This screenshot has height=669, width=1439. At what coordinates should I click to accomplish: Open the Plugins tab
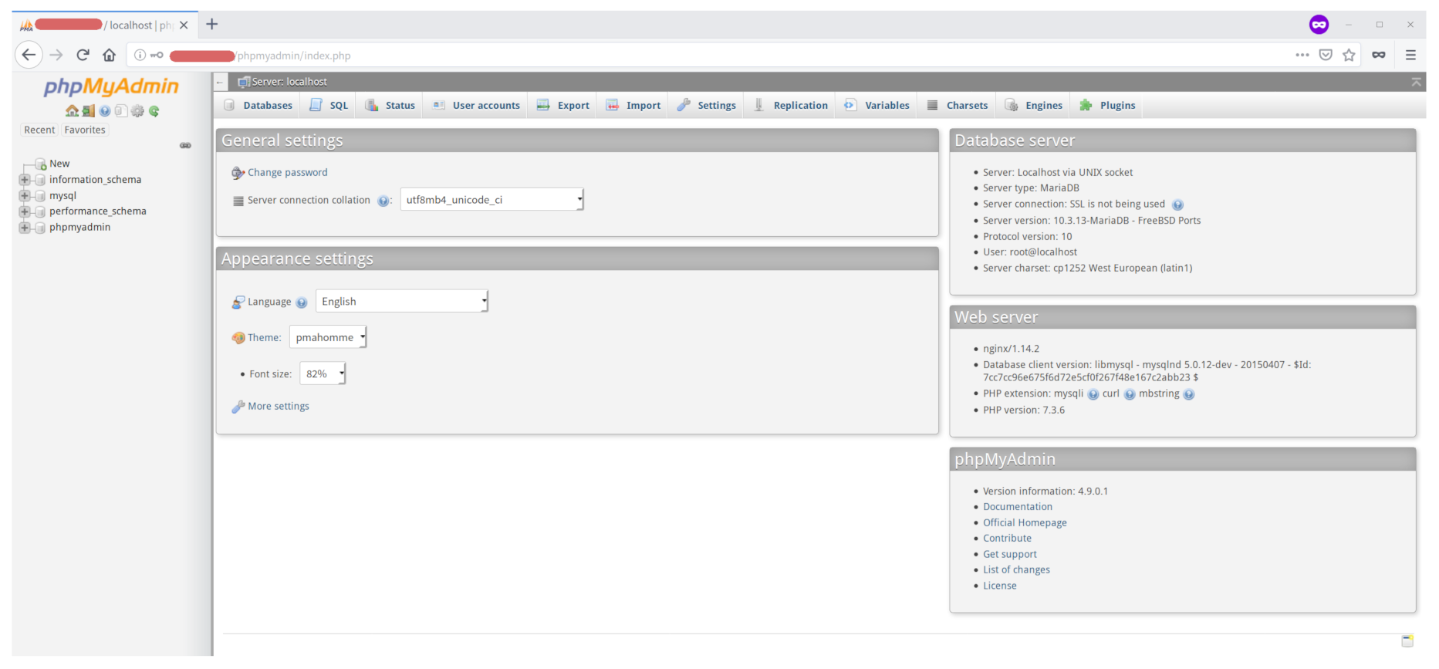tap(1107, 106)
